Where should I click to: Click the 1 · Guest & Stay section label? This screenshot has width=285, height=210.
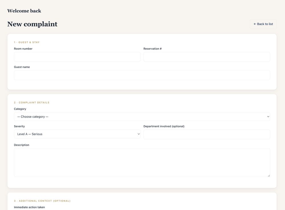tap(27, 42)
